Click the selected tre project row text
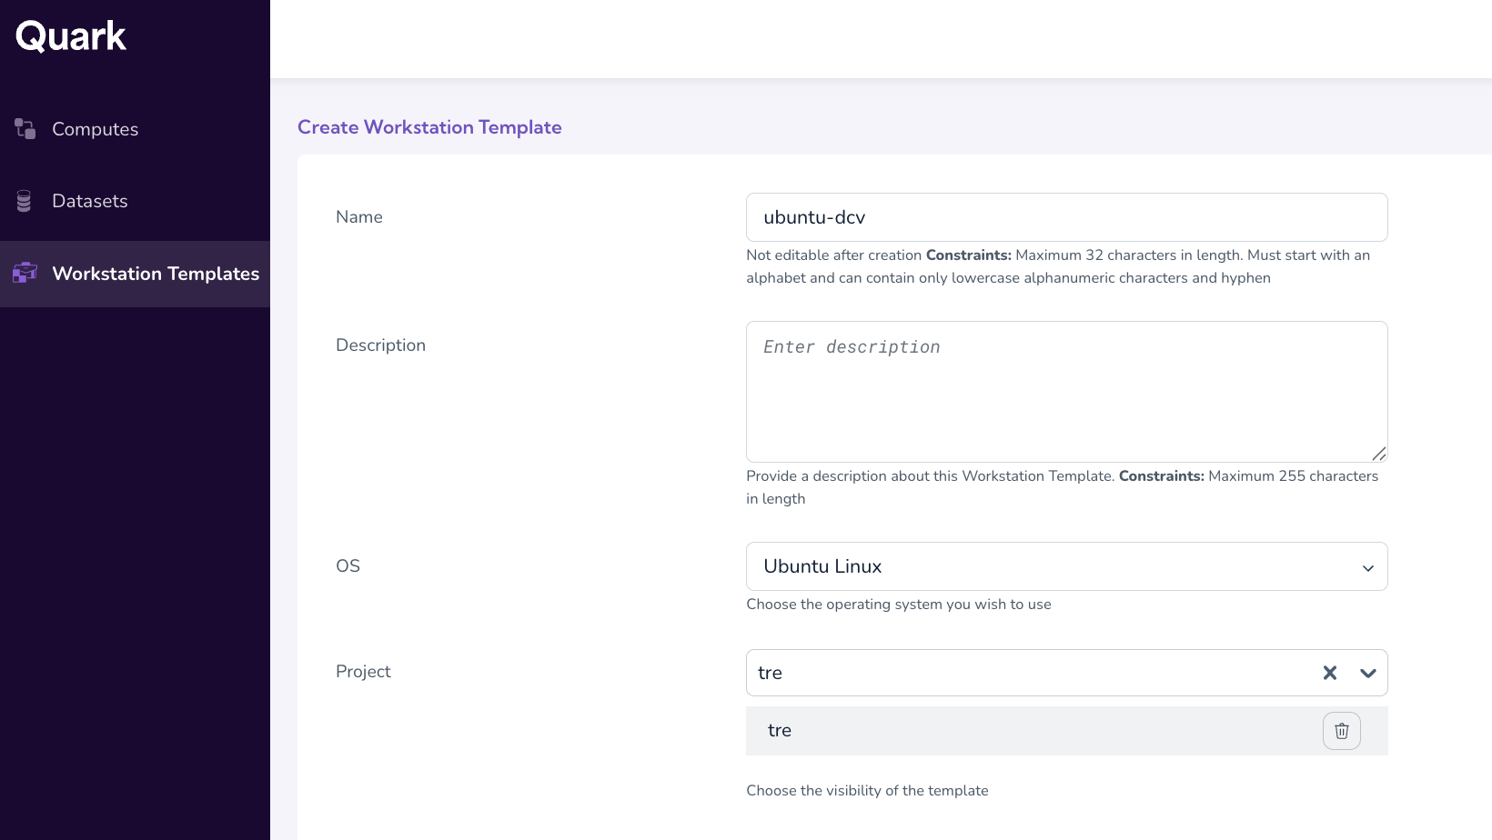The height and width of the screenshot is (840, 1492). [780, 730]
